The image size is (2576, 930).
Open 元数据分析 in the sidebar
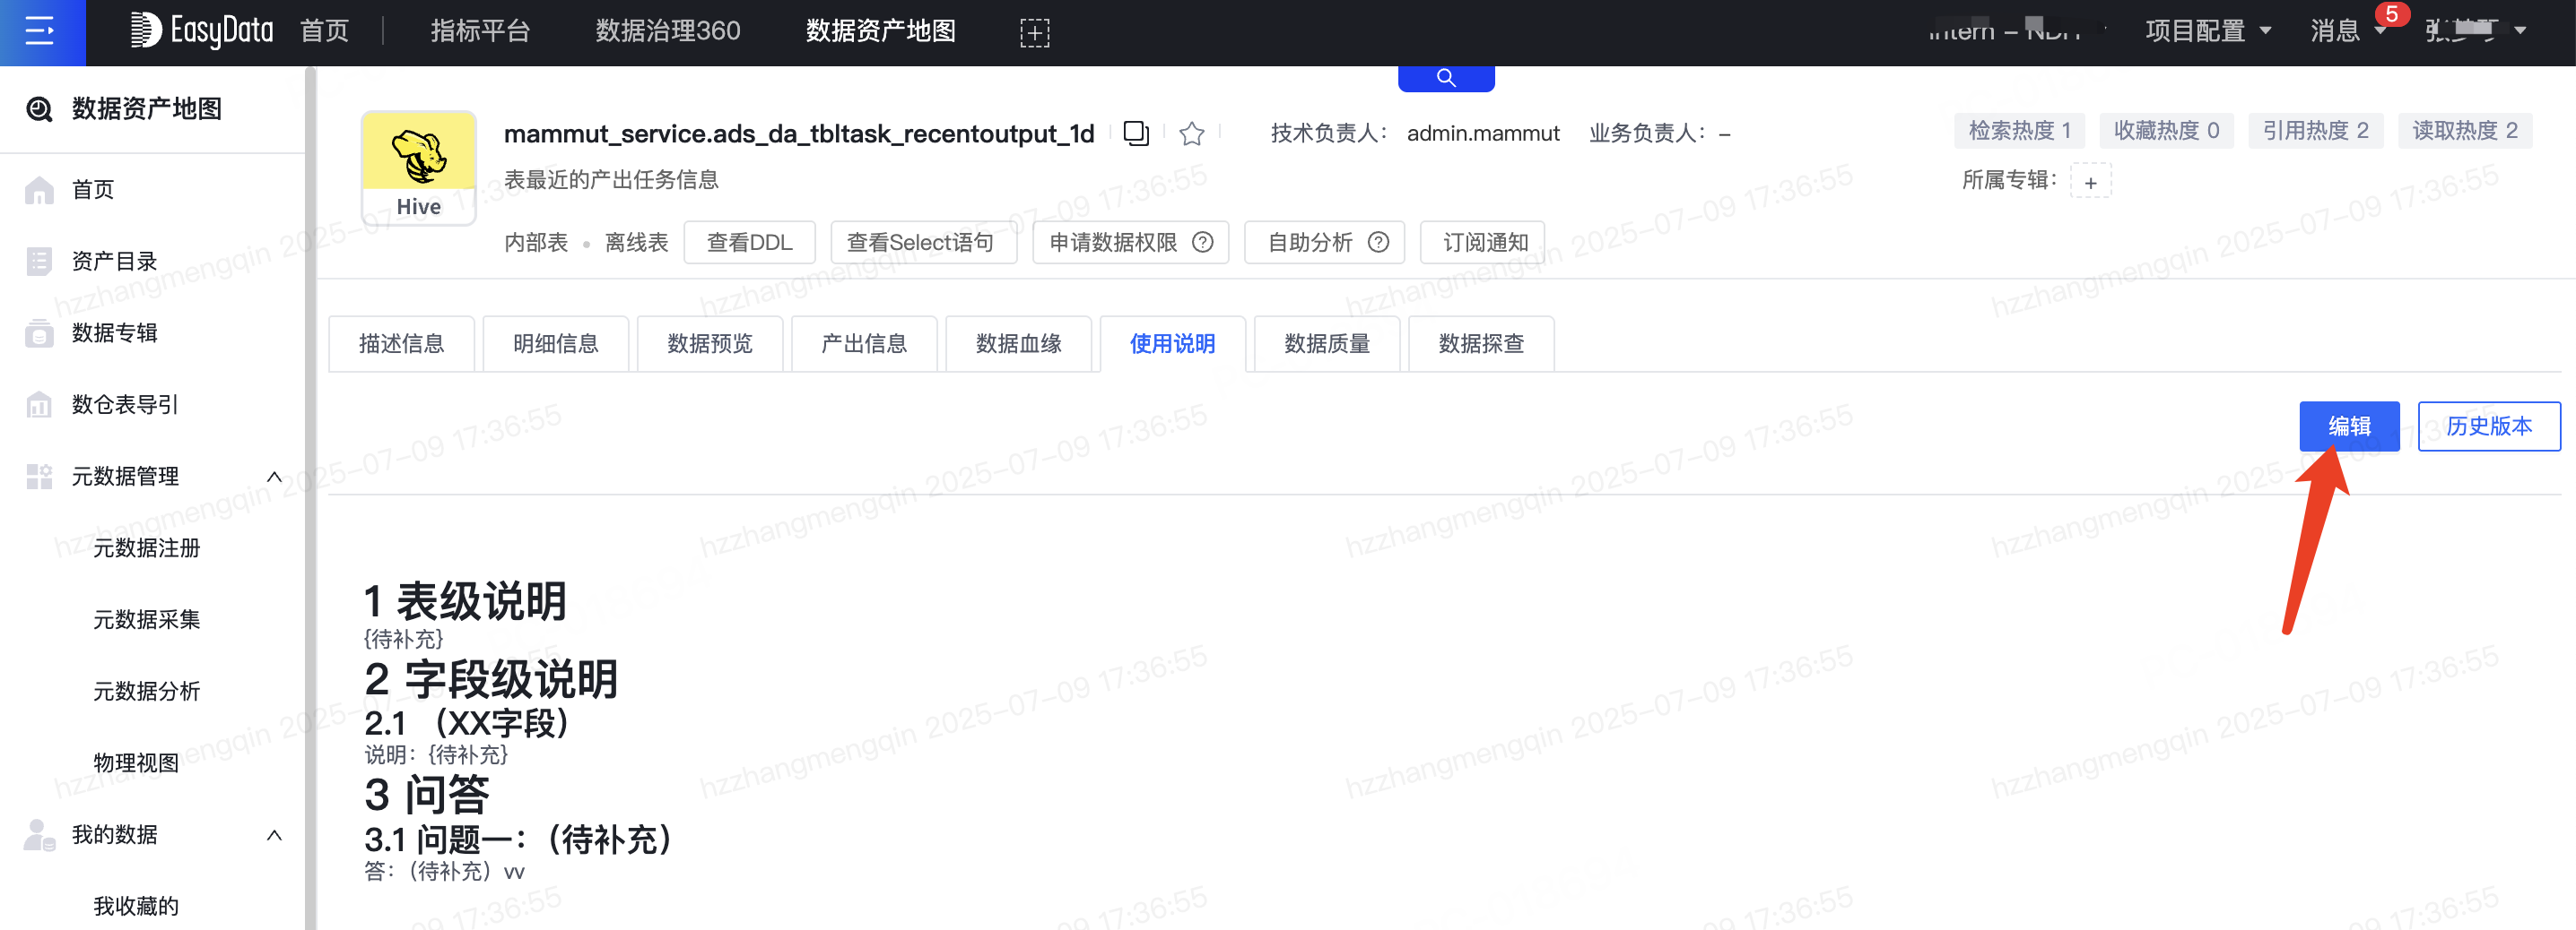[x=147, y=692]
